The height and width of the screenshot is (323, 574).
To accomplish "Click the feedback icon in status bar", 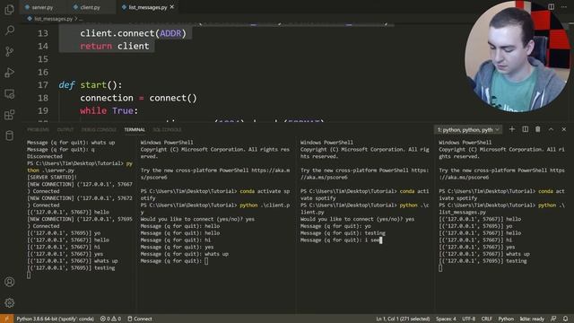I will click(553, 319).
